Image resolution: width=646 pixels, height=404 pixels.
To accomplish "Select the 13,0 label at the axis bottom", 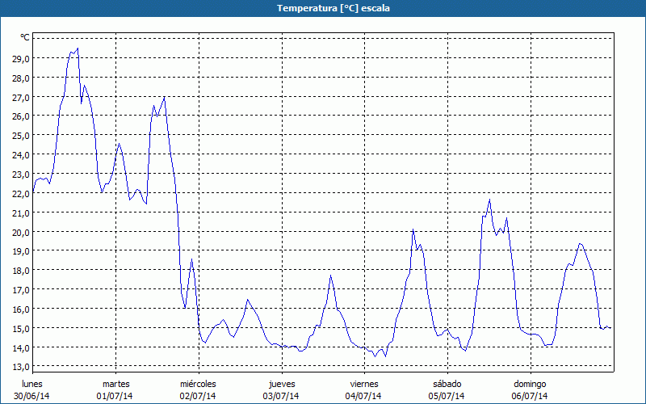I will [x=20, y=367].
